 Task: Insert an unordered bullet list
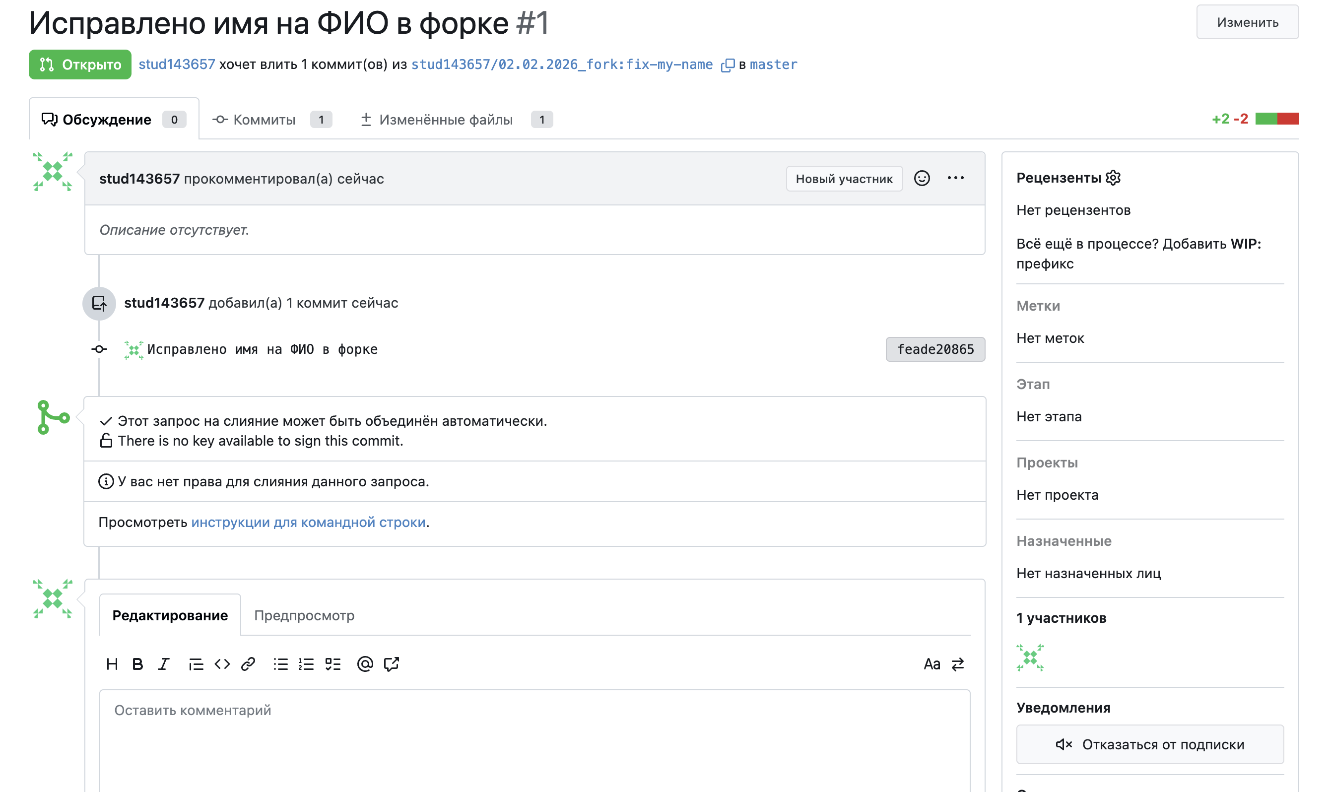click(281, 664)
